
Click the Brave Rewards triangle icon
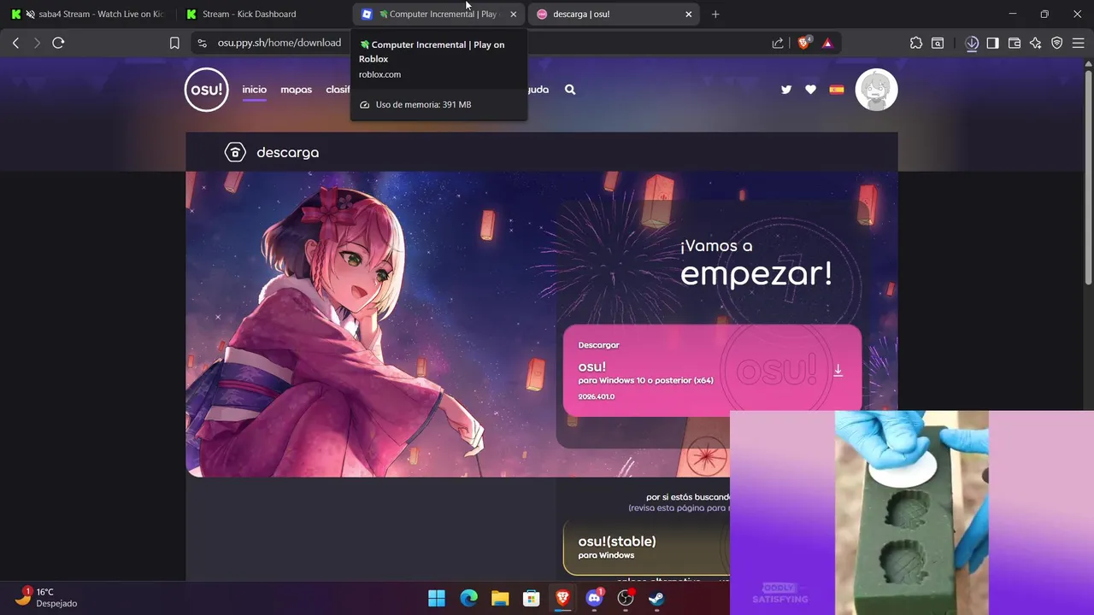coord(827,43)
